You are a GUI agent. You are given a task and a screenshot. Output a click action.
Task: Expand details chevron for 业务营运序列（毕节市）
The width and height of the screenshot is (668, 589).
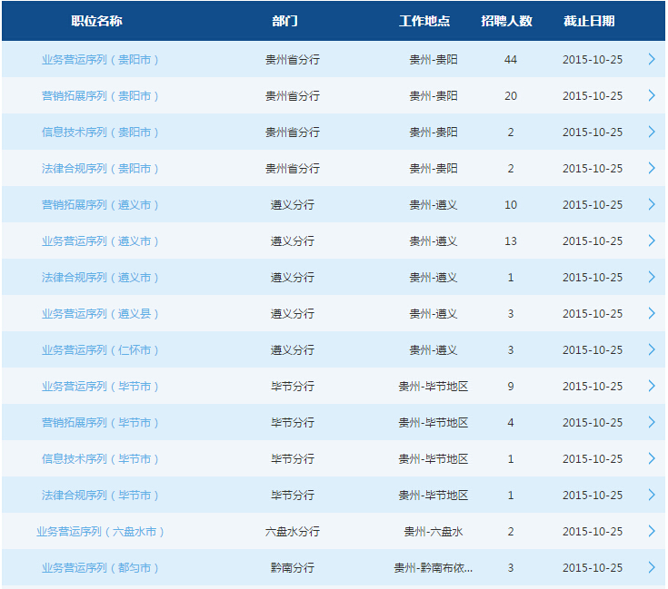point(651,386)
